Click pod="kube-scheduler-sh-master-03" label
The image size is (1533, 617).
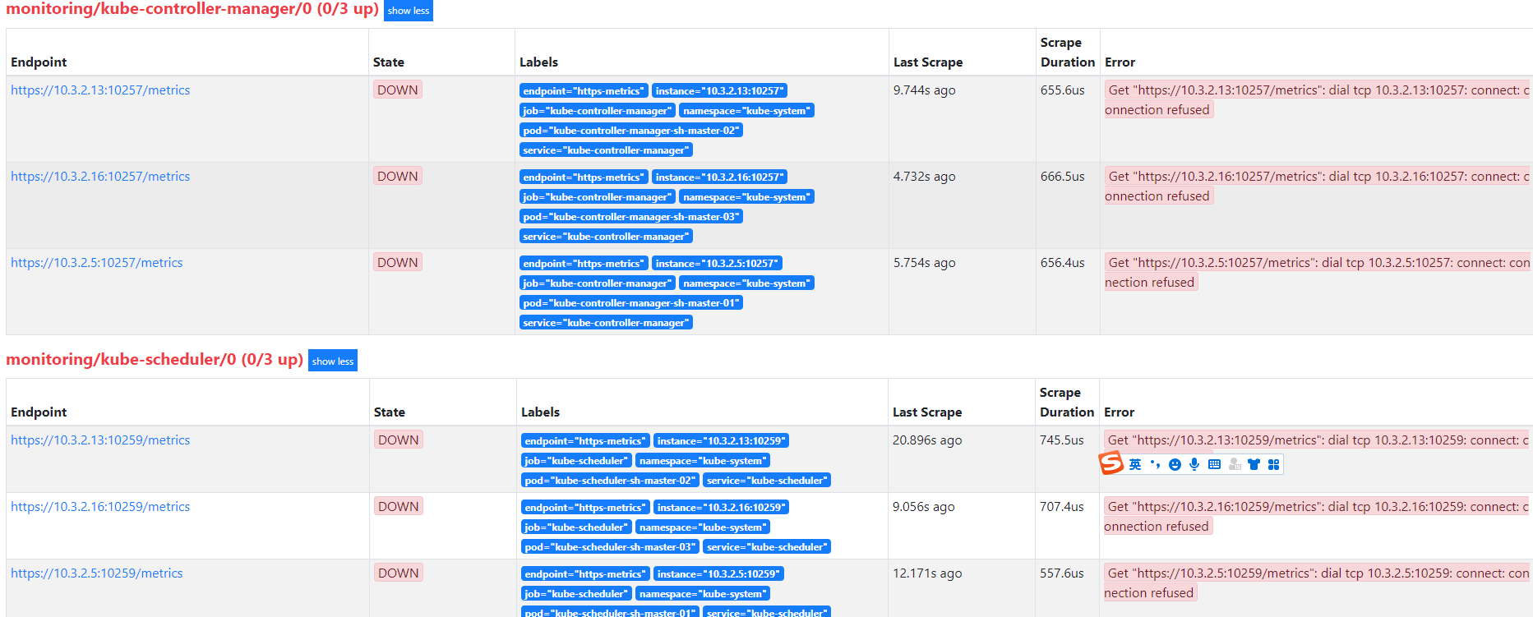pyautogui.click(x=610, y=547)
